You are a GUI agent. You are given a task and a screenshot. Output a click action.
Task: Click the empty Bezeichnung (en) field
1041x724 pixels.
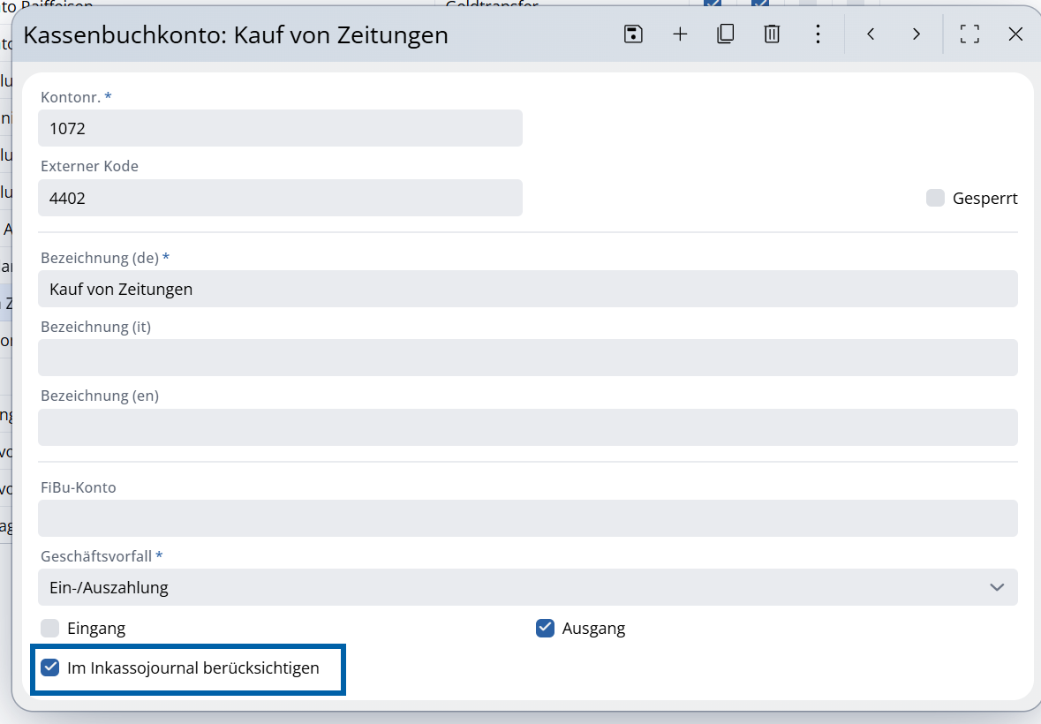(x=527, y=427)
